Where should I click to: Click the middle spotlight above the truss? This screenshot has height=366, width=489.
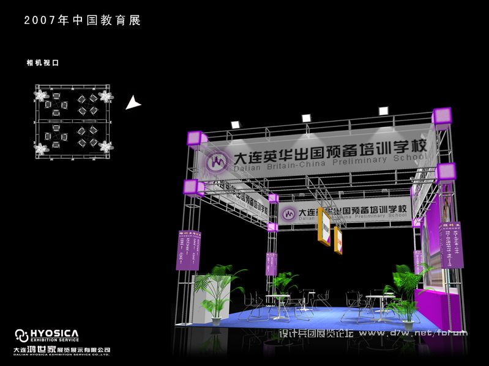pyautogui.click(x=307, y=118)
